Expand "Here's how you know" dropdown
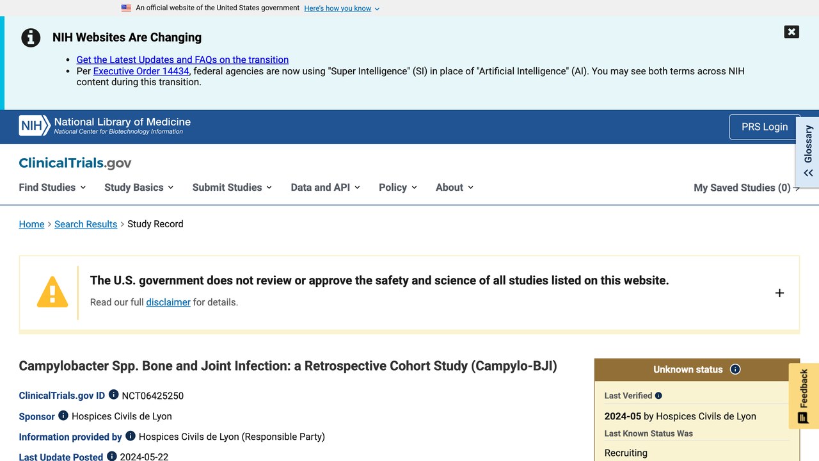This screenshot has height=461, width=819. point(342,8)
